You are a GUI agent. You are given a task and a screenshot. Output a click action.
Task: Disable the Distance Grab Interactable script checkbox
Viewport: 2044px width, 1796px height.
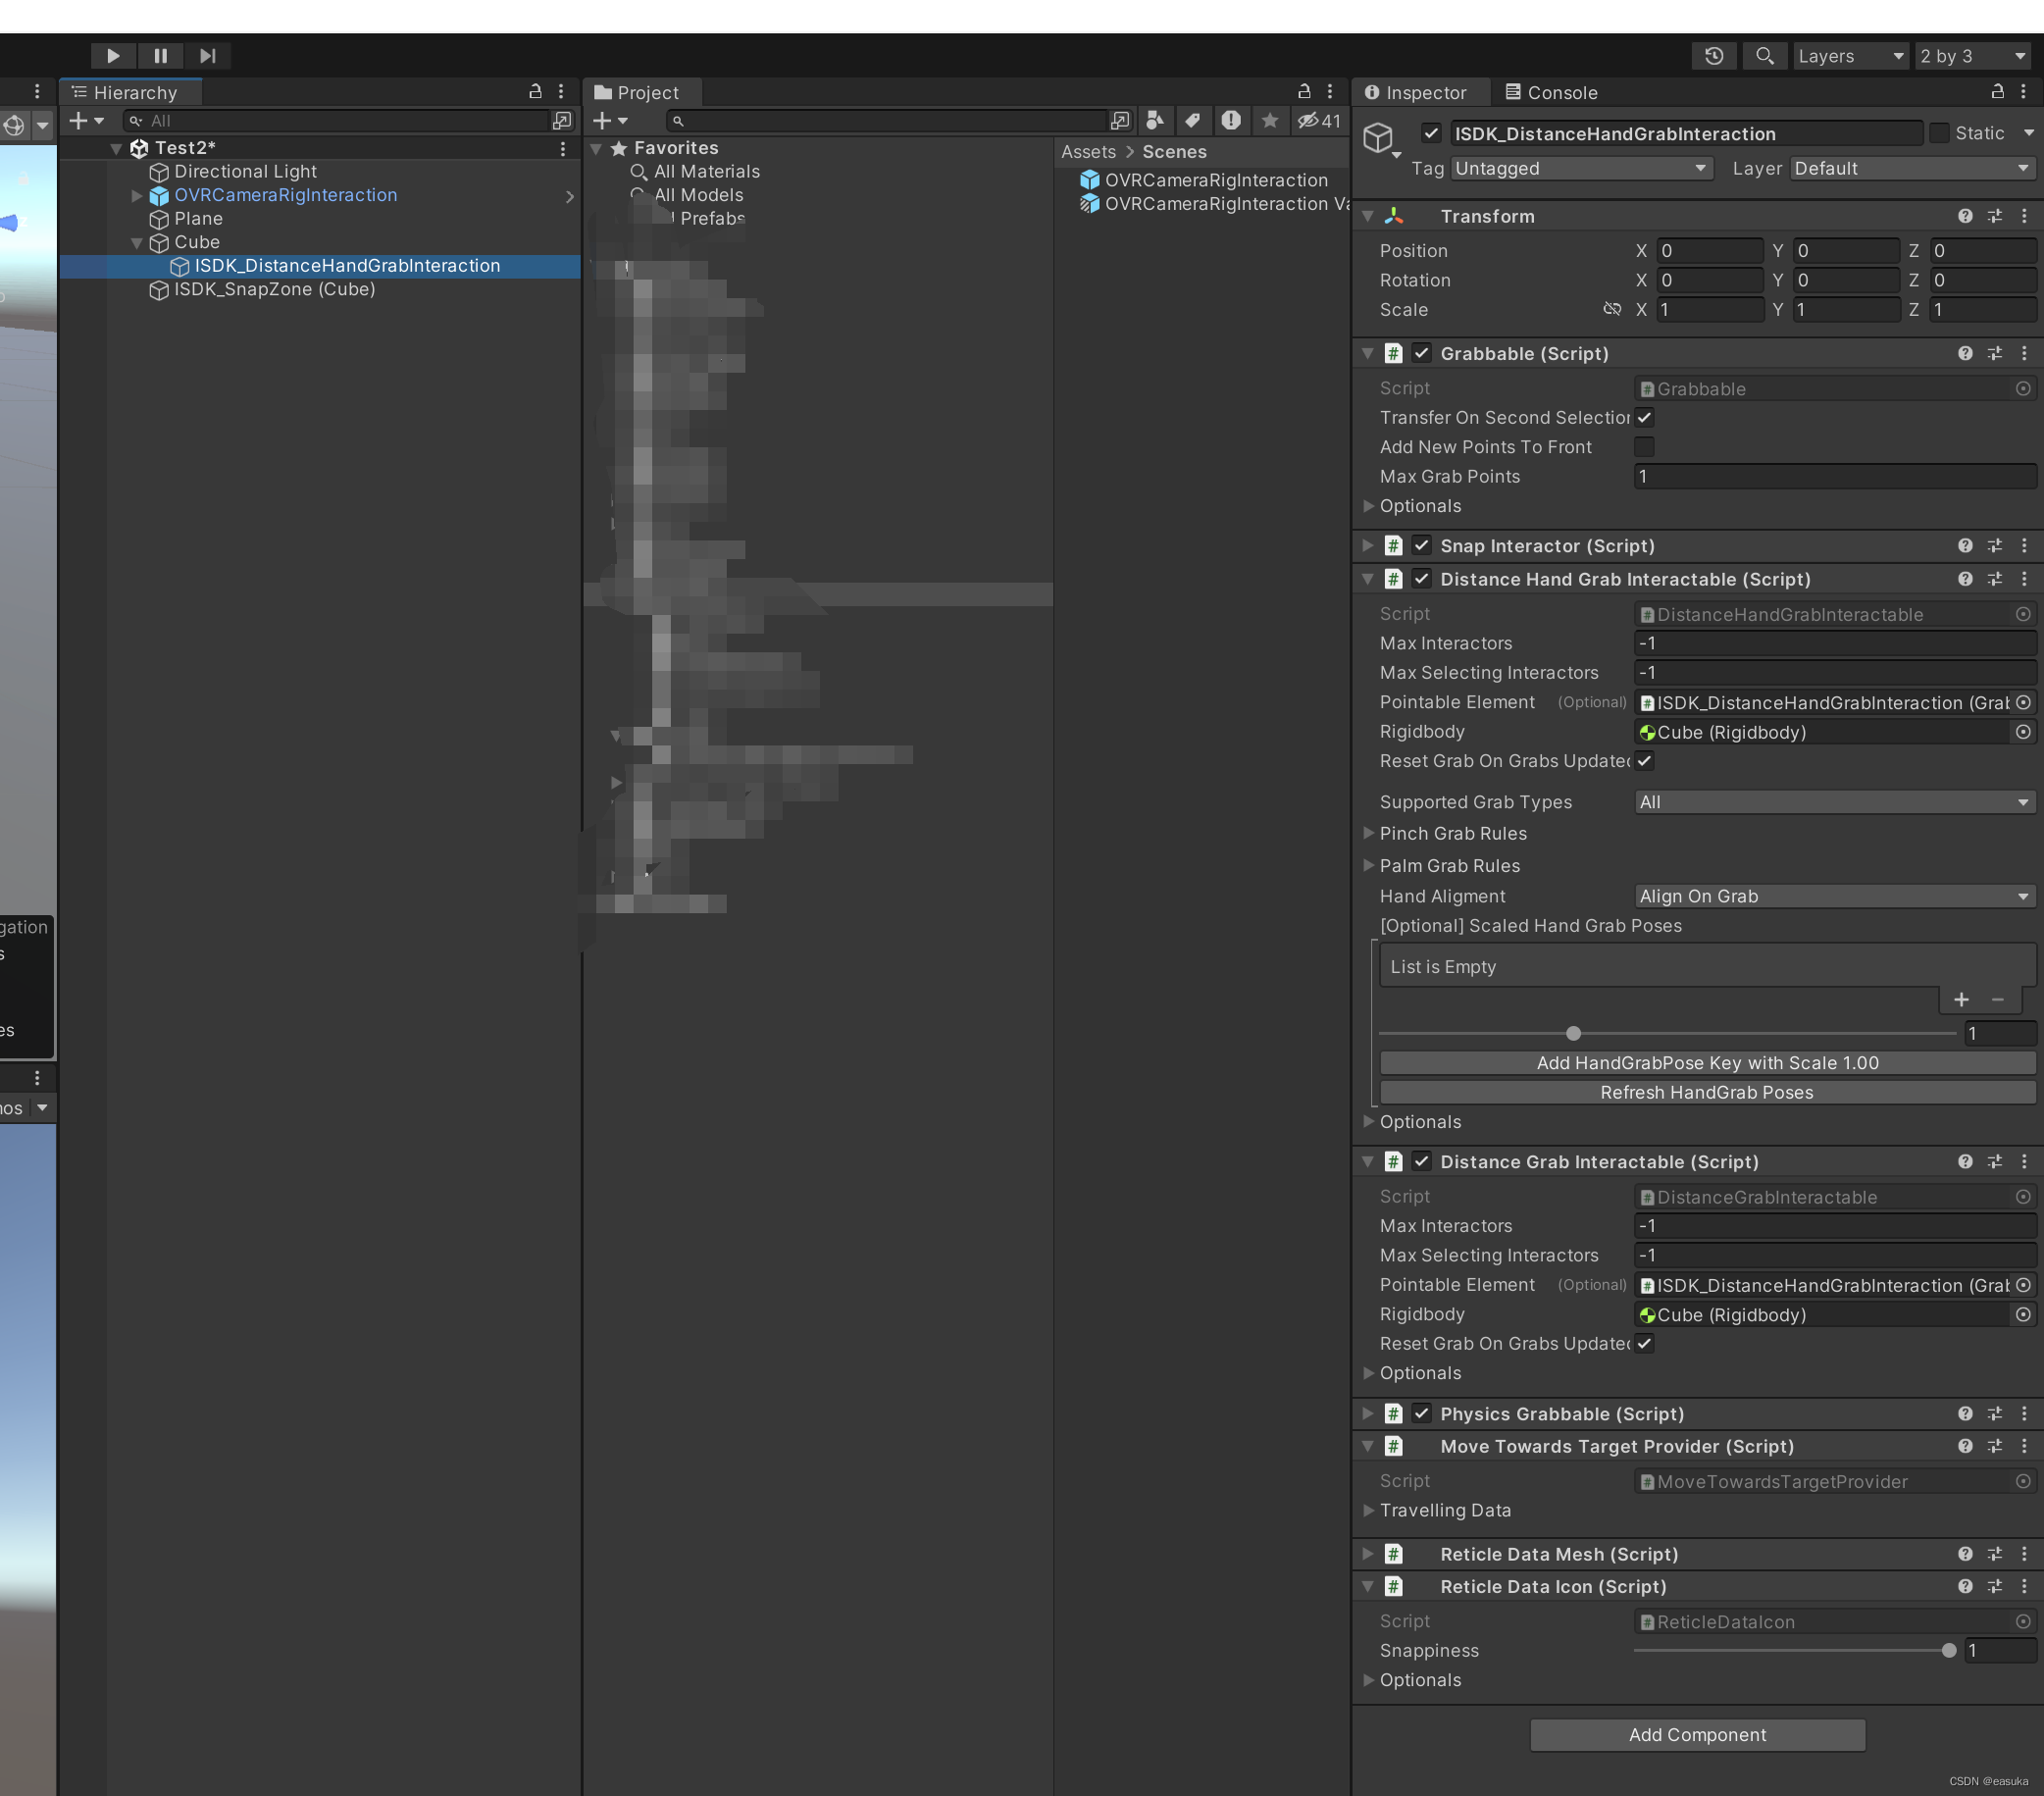click(x=1421, y=1162)
